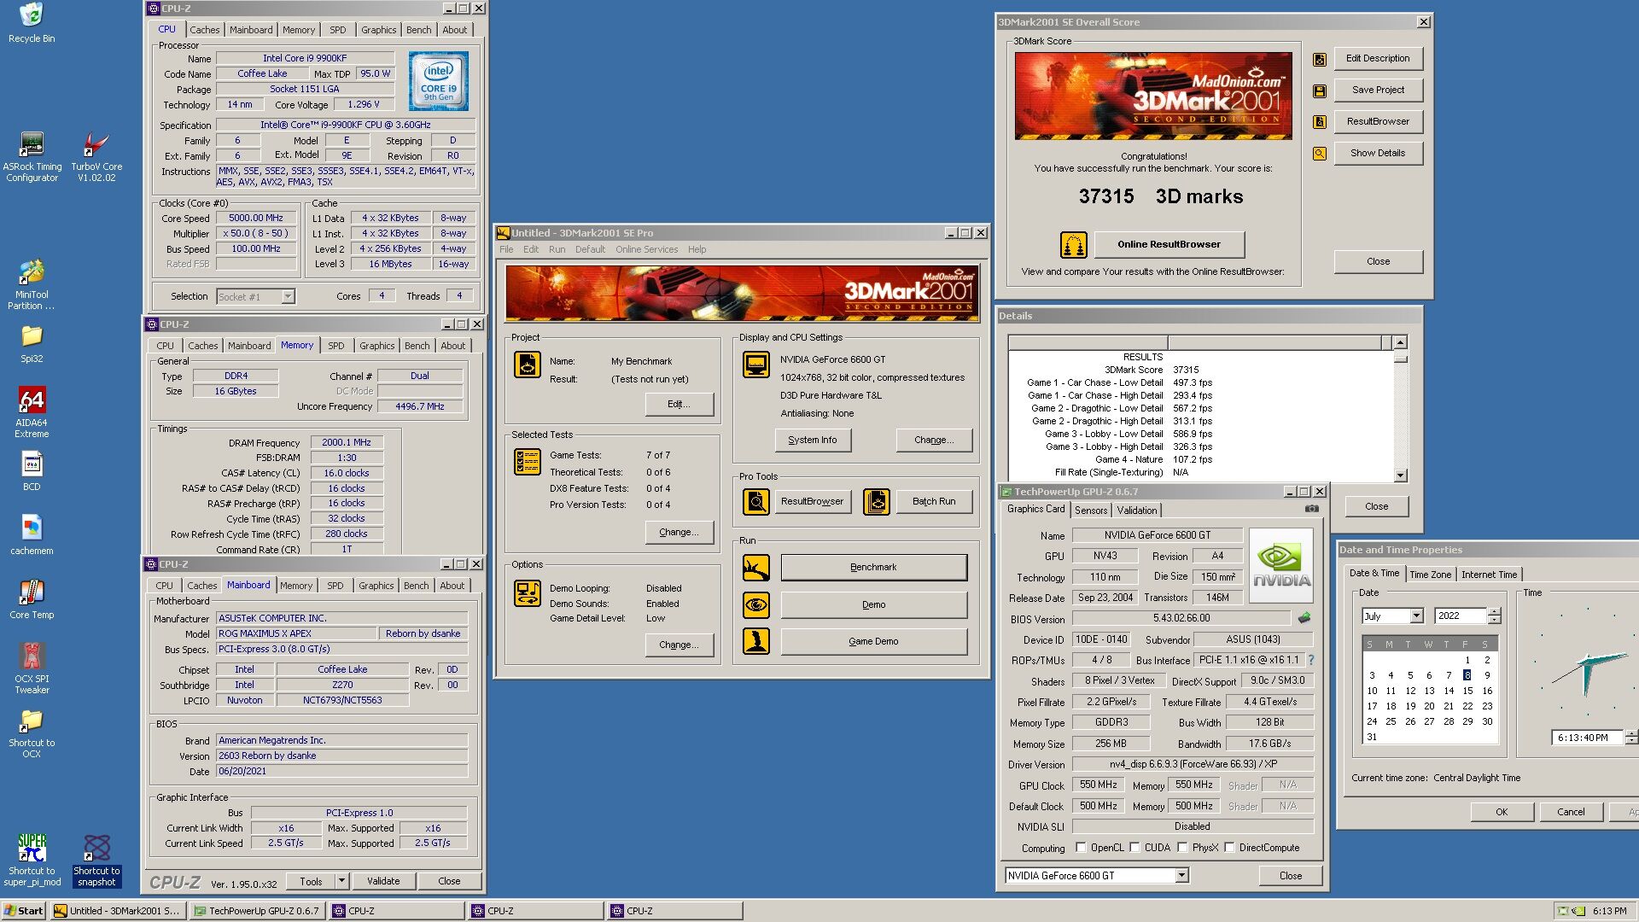Image resolution: width=1639 pixels, height=922 pixels.
Task: Click the Untitled 3DMark2001 taskbar button
Action: click(x=118, y=911)
